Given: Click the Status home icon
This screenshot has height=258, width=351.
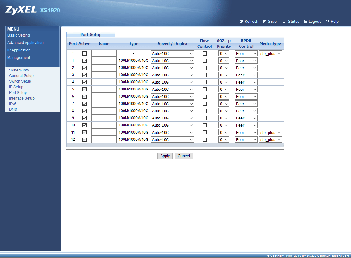Looking at the screenshot, I should 284,22.
